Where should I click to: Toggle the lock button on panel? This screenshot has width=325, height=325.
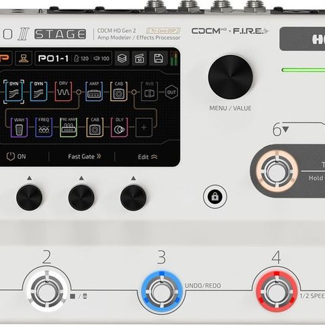(x=215, y=196)
